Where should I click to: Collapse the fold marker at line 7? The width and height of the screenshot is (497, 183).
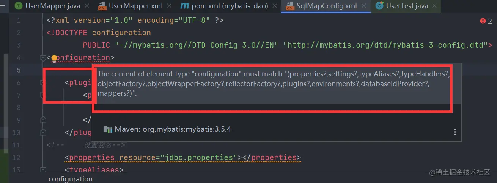[43, 95]
